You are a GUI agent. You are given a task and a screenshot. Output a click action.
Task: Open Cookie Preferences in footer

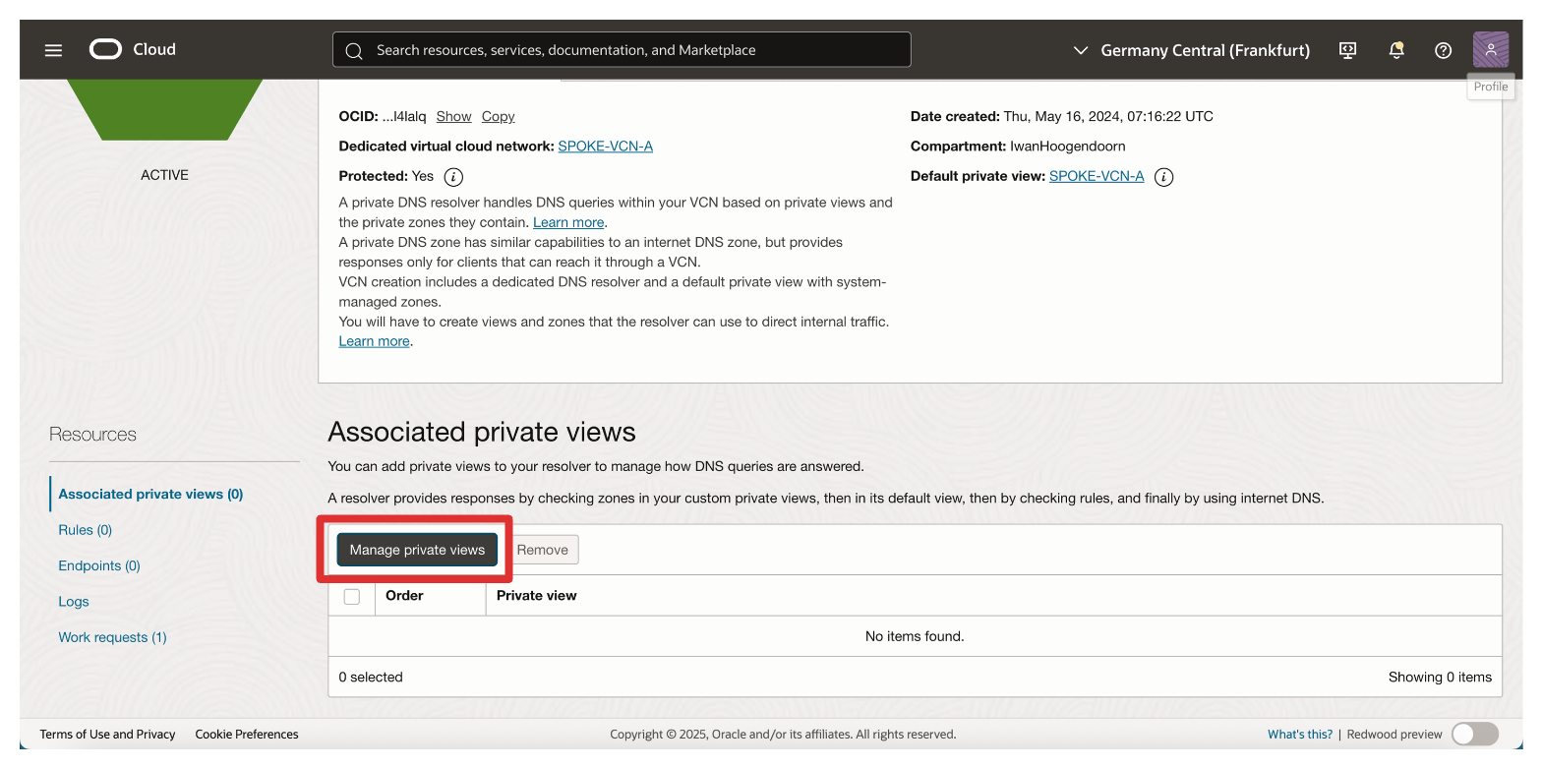pyautogui.click(x=246, y=734)
